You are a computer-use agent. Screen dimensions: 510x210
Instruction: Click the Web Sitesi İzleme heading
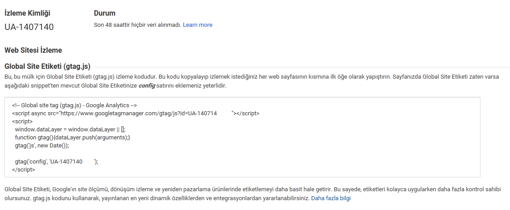click(33, 50)
